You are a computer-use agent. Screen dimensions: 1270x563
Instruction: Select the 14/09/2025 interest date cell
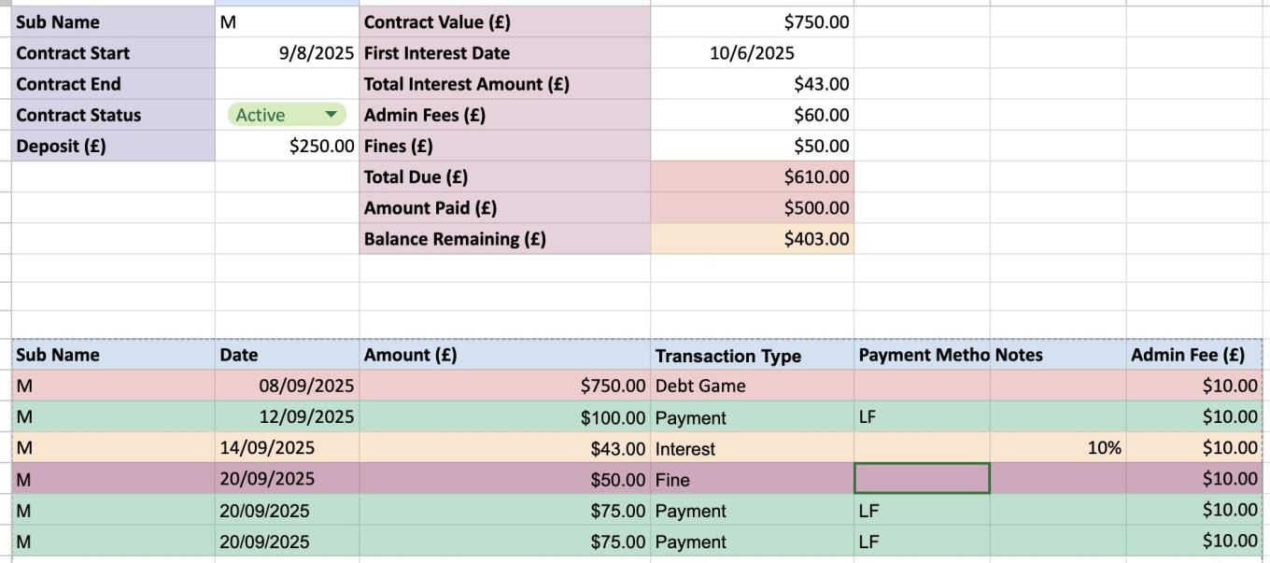click(287, 448)
